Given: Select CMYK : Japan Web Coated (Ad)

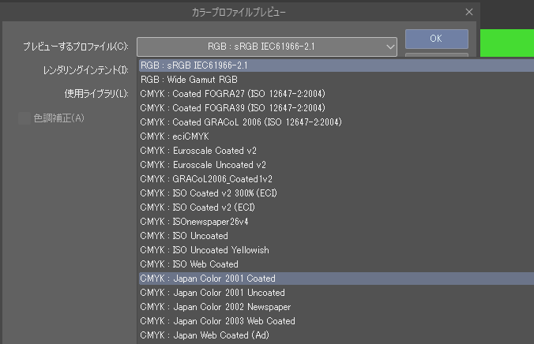Looking at the screenshot, I should [205, 335].
